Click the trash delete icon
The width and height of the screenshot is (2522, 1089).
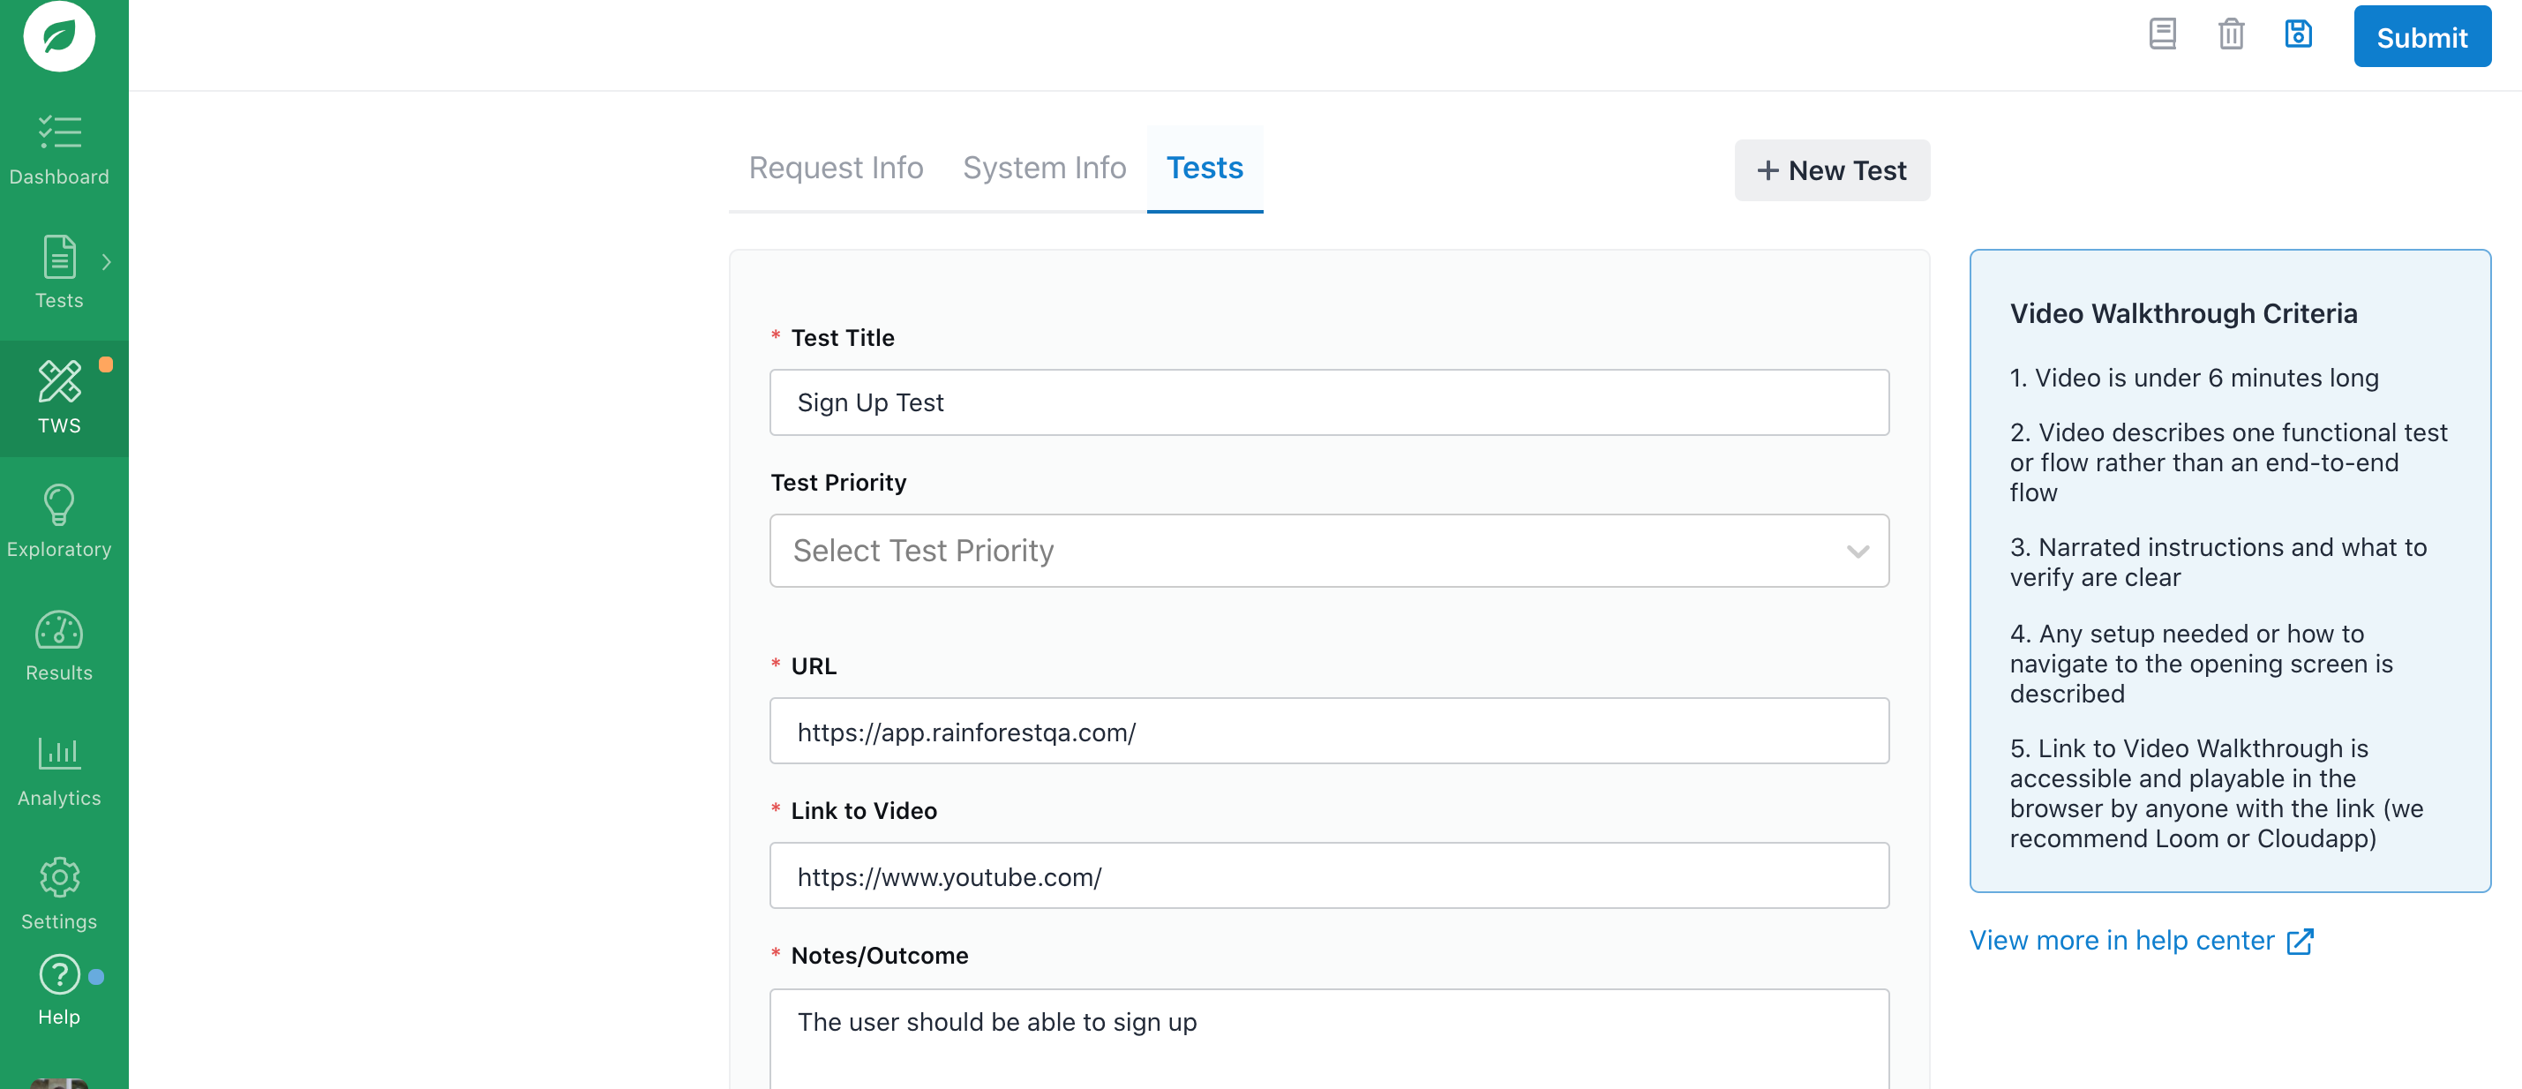2230,34
